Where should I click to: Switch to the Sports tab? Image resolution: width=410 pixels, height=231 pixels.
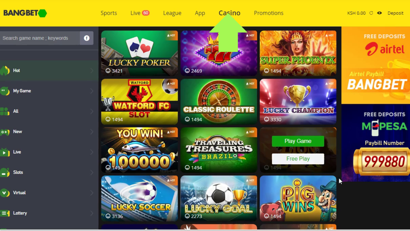109,13
